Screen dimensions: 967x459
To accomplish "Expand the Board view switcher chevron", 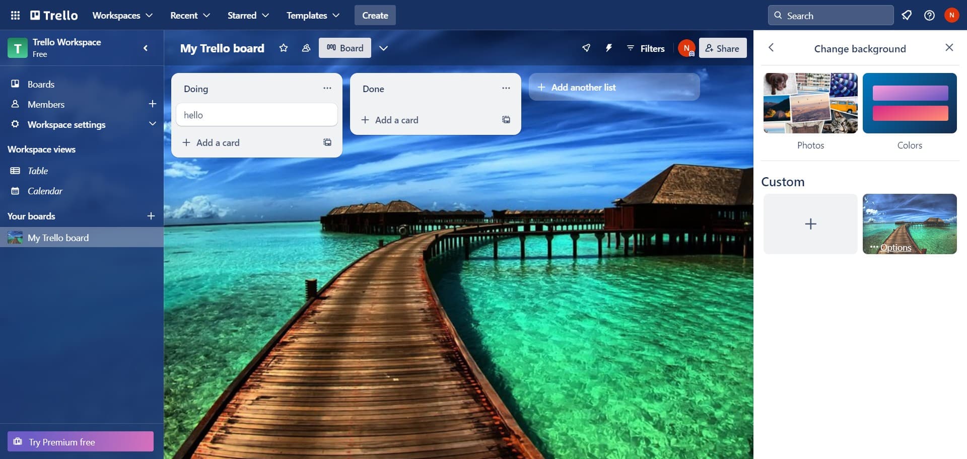I will coord(384,48).
